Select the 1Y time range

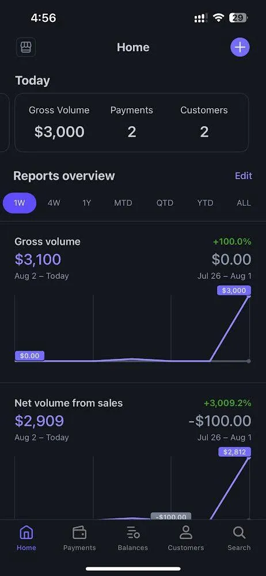(86, 203)
